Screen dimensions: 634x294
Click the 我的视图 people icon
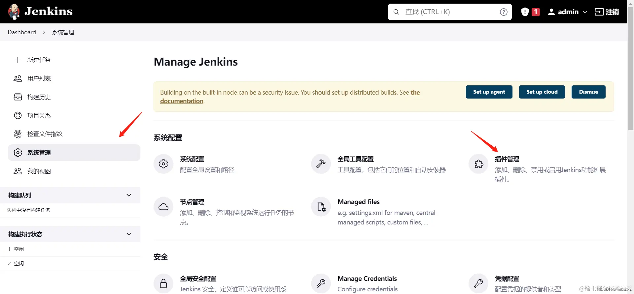click(18, 171)
